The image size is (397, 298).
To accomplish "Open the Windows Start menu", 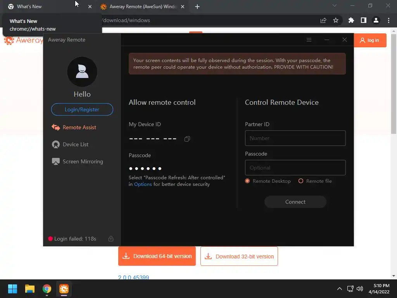I will tap(12, 289).
